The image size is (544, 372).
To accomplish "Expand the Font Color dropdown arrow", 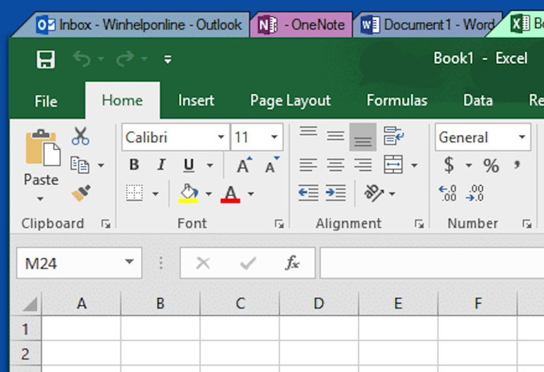I will click(251, 193).
